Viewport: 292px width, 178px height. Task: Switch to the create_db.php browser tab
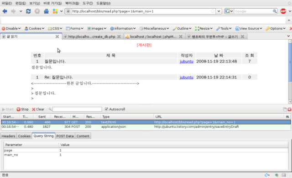(92, 37)
